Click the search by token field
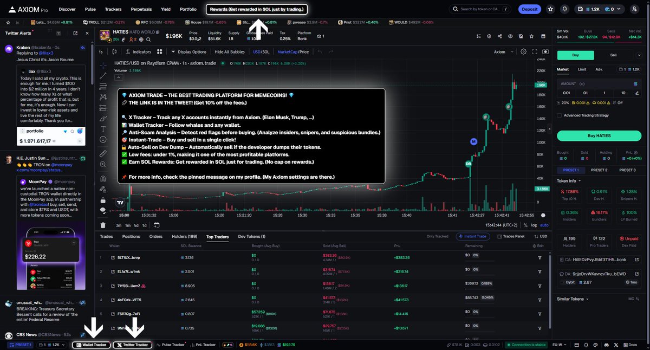Image resolution: width=650 pixels, height=350 pixels. pyautogui.click(x=480, y=9)
